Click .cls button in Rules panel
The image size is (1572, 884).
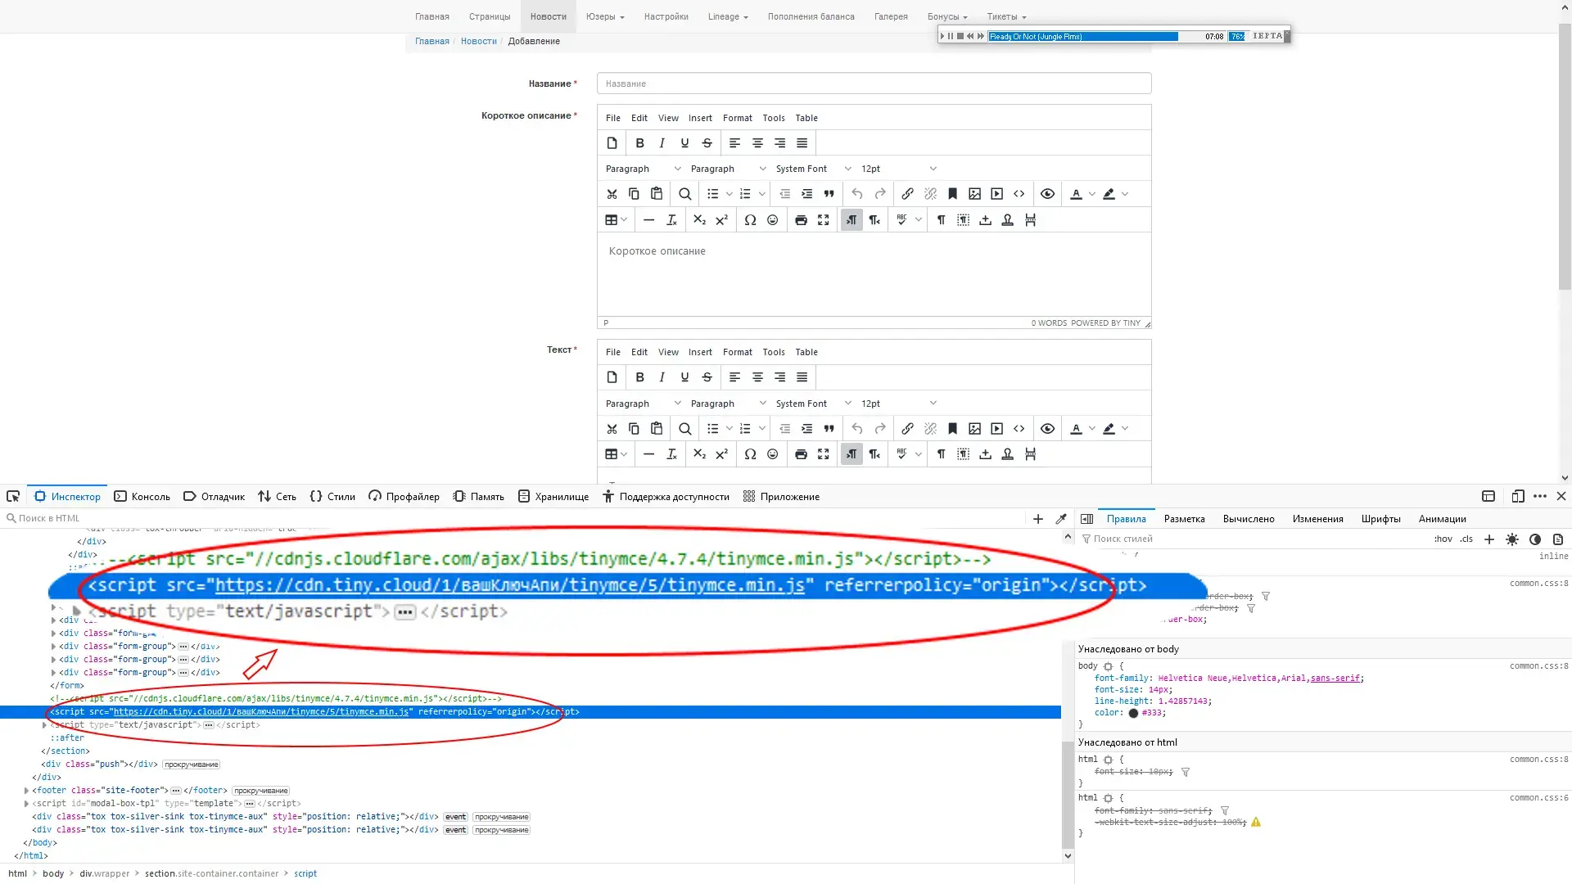1466,539
